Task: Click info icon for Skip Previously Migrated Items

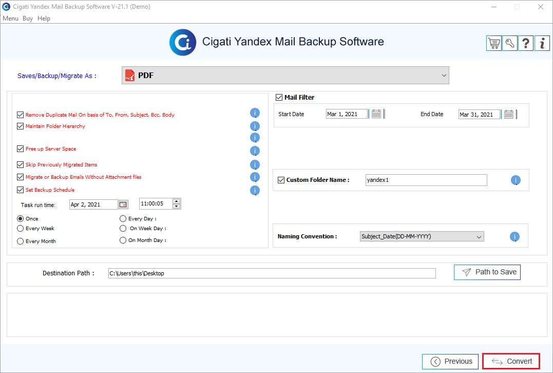Action: 255,165
